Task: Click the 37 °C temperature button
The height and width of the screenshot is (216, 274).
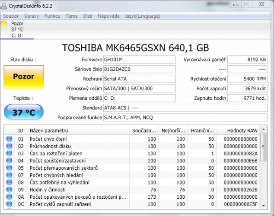Action: click(24, 112)
